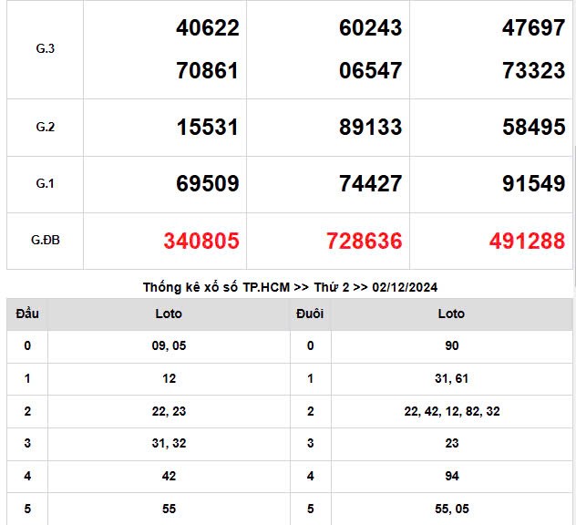Select G.2 number 89133
This screenshot has width=576, height=525.
(370, 128)
